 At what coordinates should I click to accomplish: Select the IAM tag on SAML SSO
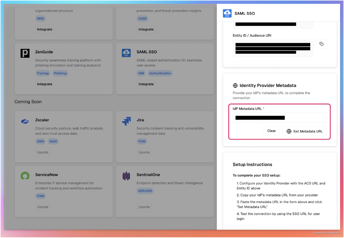pos(141,73)
